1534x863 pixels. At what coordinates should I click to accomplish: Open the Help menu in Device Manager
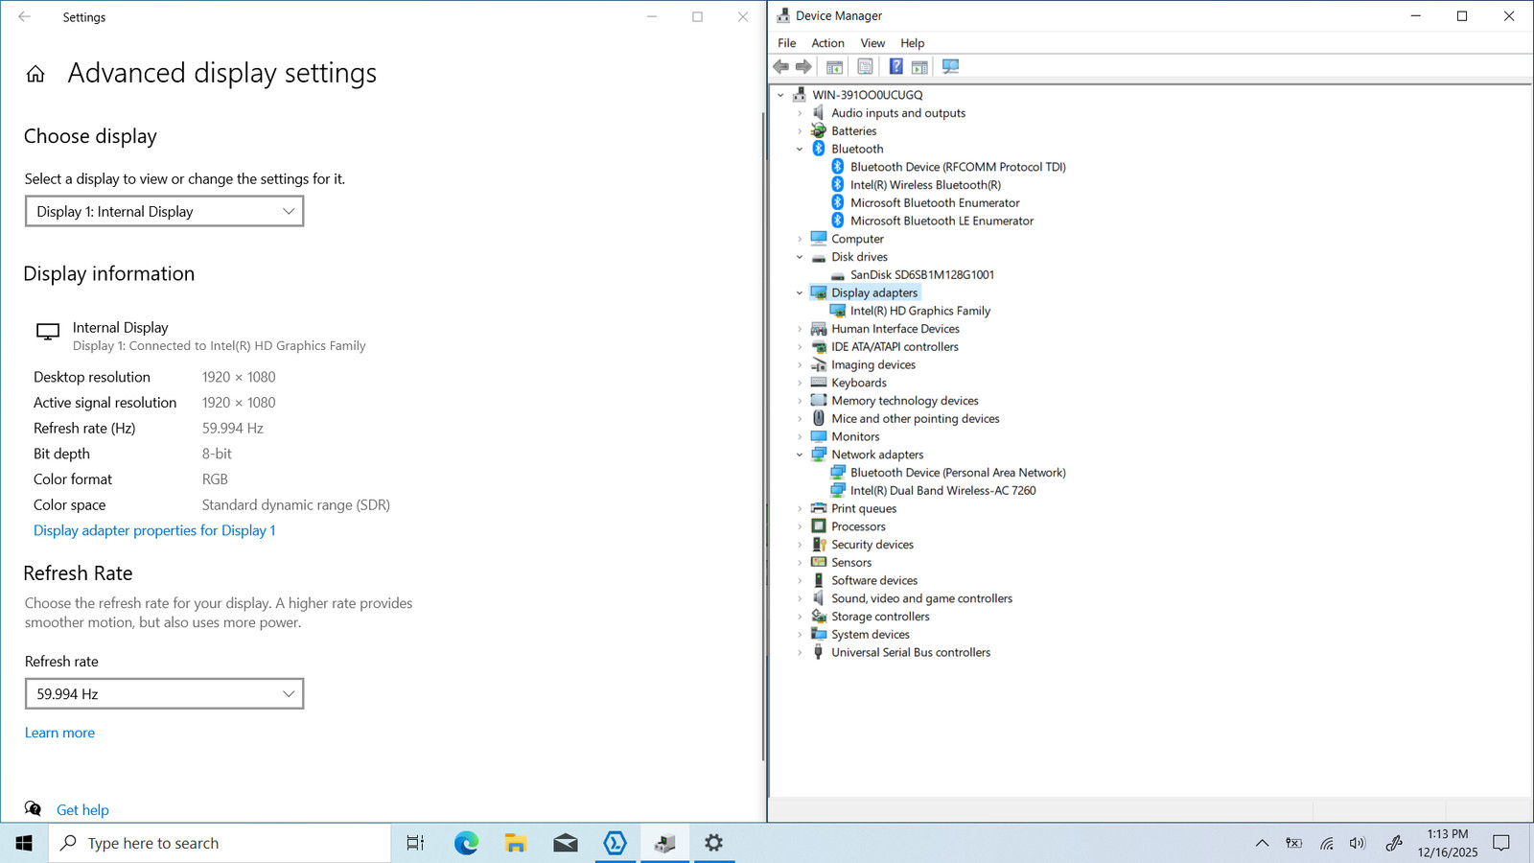coord(912,43)
